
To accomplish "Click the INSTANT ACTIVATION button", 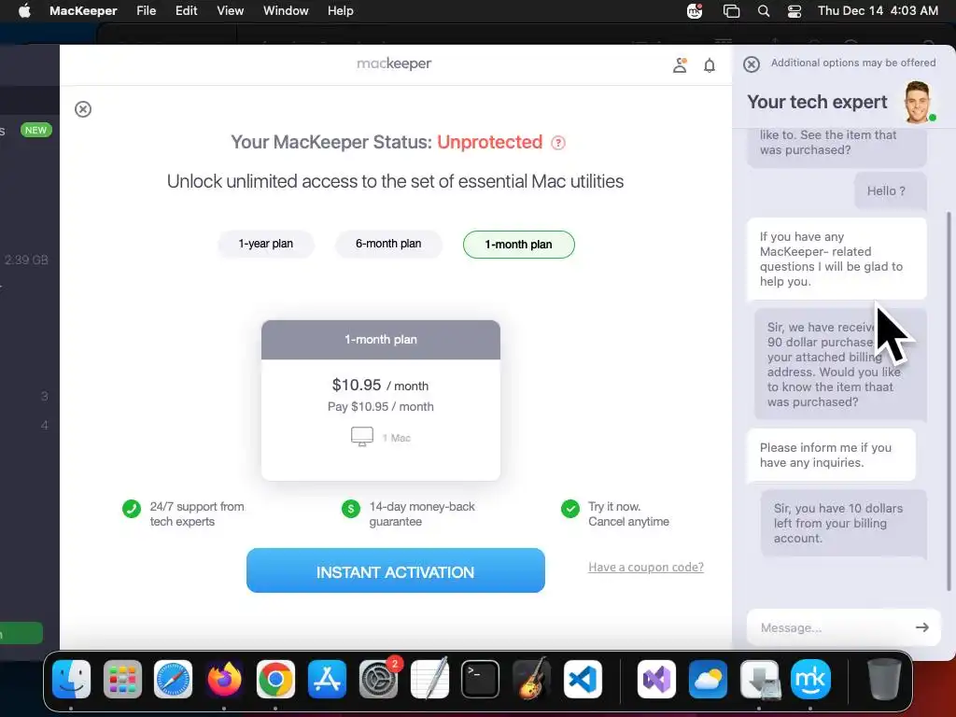I will [x=396, y=570].
